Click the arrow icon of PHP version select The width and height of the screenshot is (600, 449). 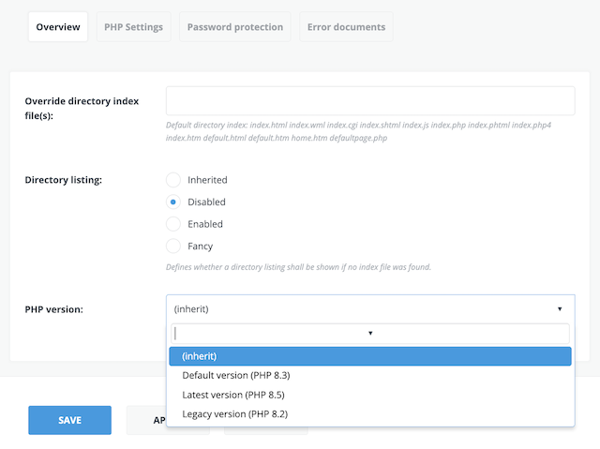coord(560,309)
